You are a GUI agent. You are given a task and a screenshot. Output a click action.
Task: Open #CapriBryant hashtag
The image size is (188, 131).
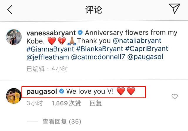[x=147, y=49]
